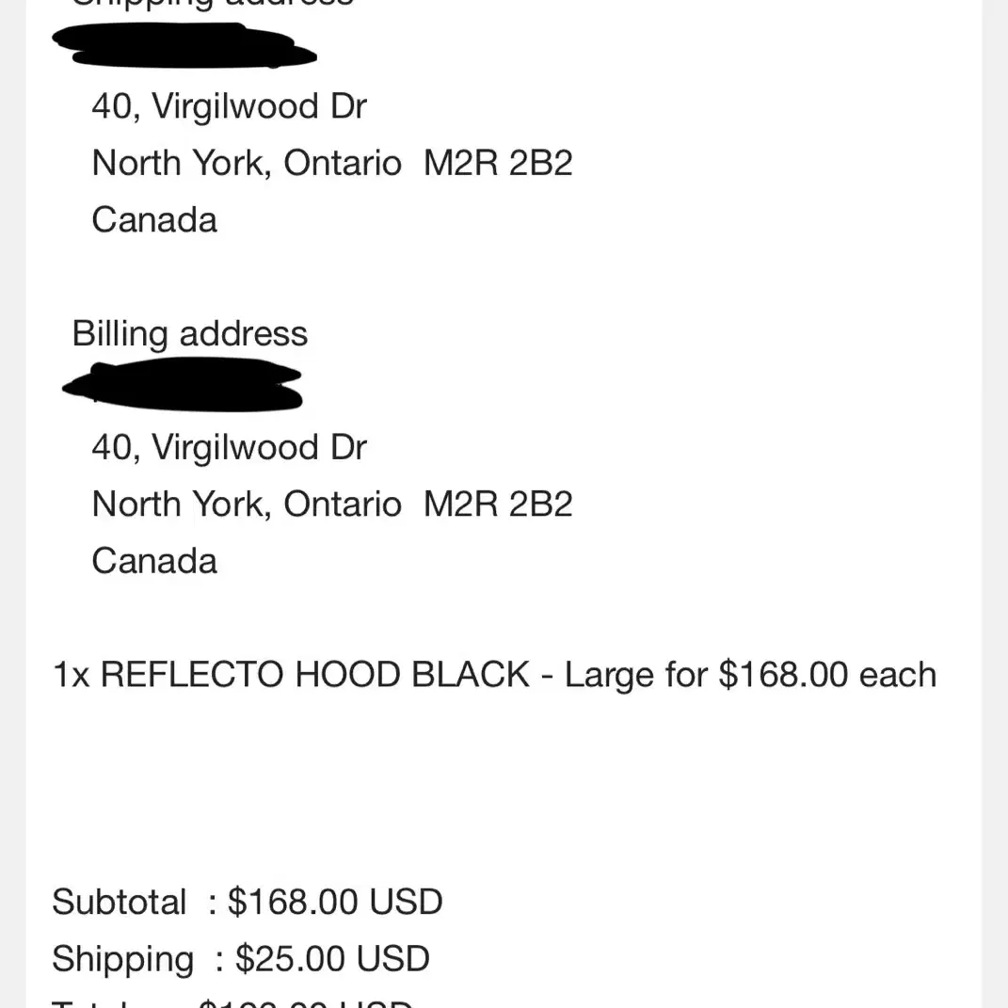Click shipping city North York, Ontario
1008x1008 pixels.
(x=247, y=163)
